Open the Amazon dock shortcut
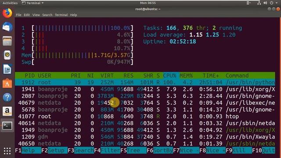 tap(7, 111)
